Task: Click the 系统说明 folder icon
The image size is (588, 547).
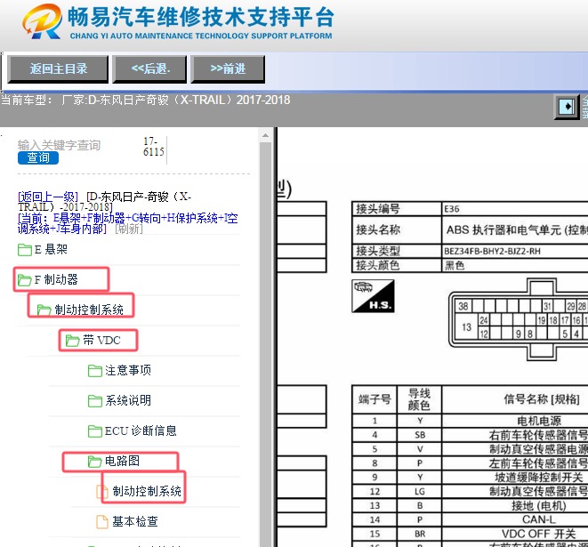Action: 95,401
